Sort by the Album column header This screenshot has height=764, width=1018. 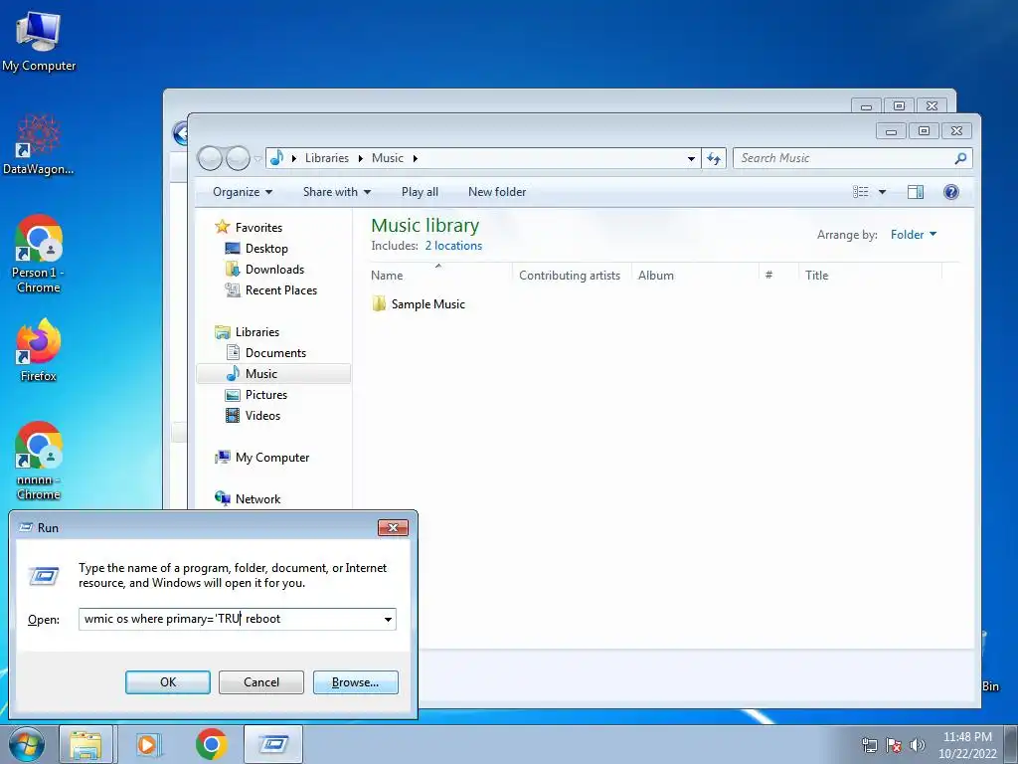695,275
